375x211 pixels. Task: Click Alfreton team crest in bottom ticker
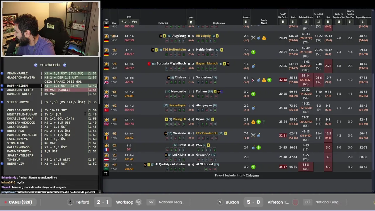pyautogui.click(x=295, y=202)
